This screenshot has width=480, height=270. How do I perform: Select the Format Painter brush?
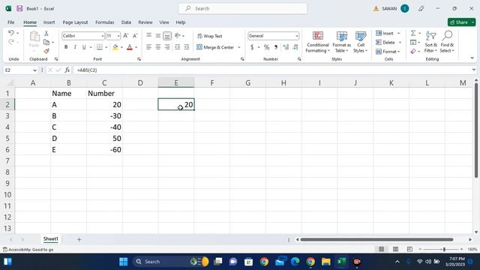tap(46, 51)
